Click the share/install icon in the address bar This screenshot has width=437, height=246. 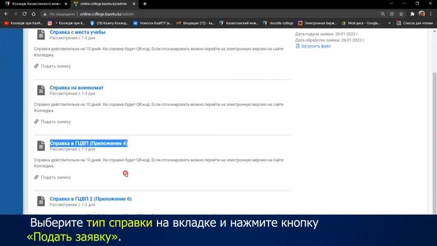click(x=392, y=14)
